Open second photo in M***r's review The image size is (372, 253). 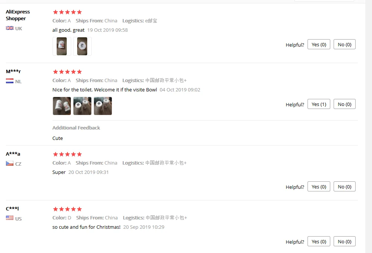point(82,106)
